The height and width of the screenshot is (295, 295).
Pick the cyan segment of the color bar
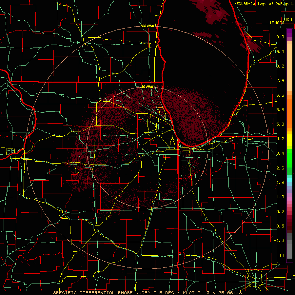pyautogui.click(x=289, y=180)
